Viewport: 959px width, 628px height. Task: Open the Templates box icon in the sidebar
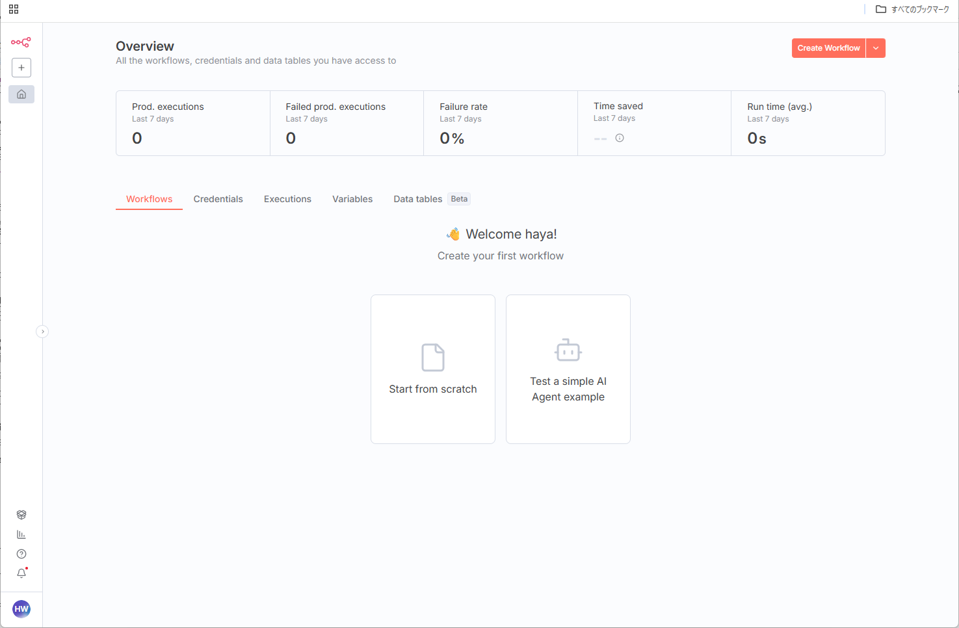tap(21, 515)
